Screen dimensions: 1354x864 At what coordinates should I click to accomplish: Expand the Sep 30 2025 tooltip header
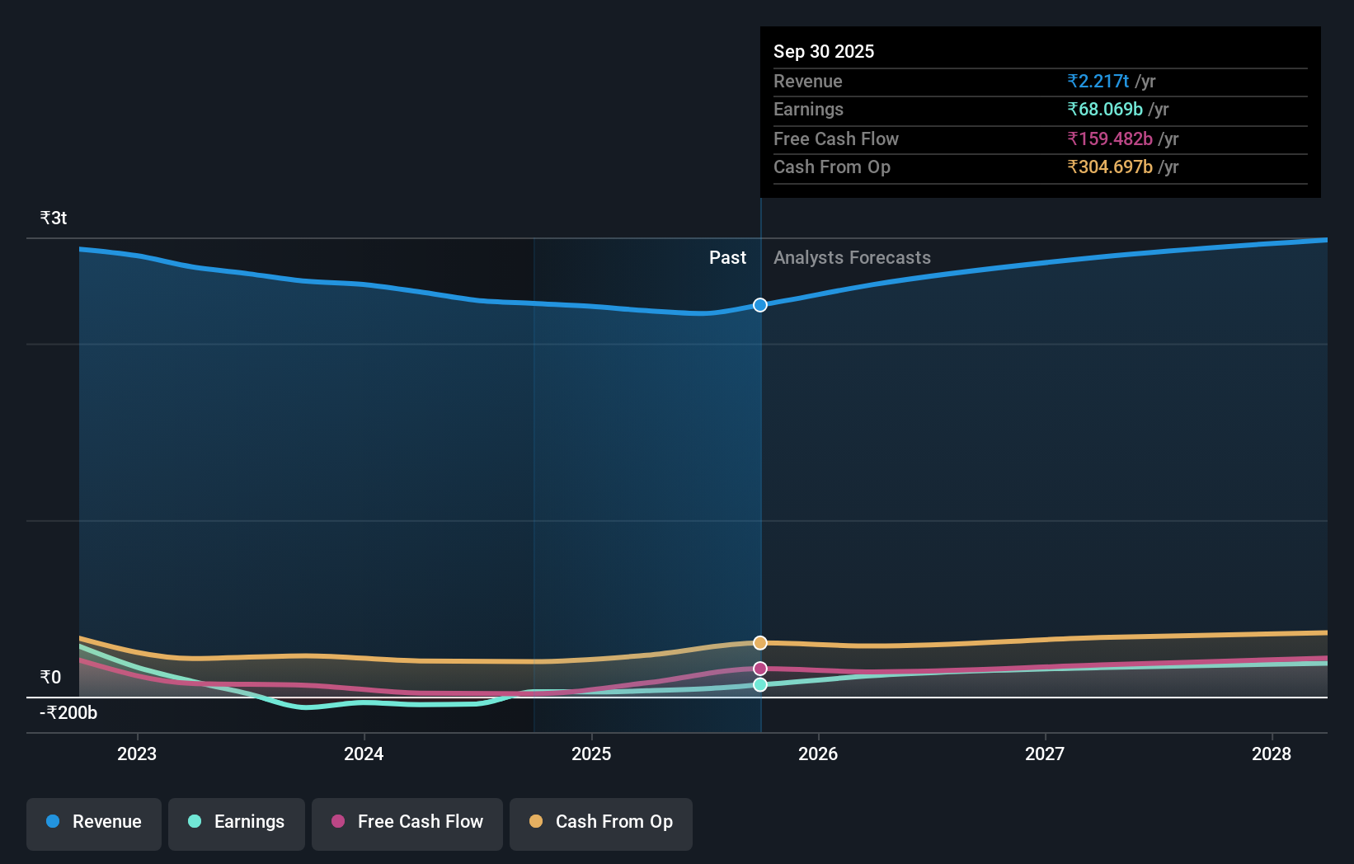coord(823,51)
